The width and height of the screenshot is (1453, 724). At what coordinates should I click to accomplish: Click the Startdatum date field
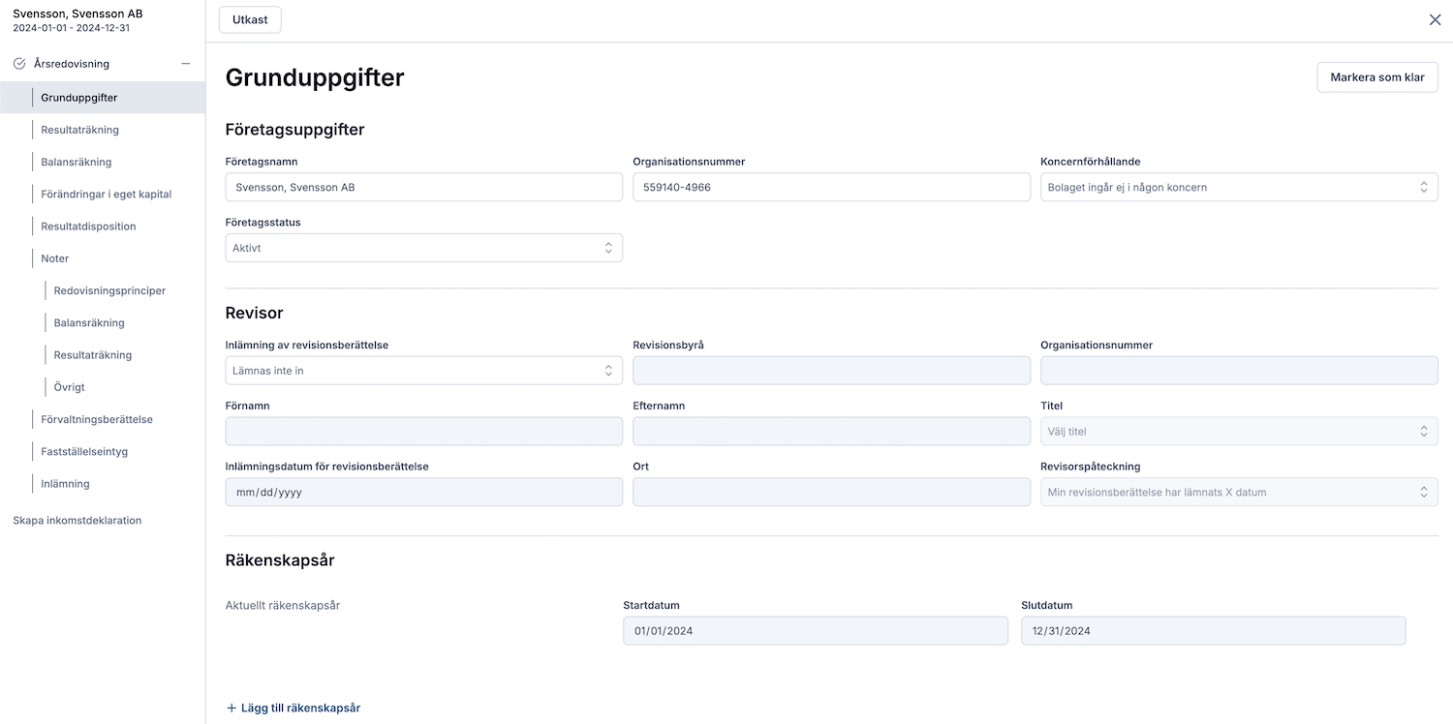(815, 631)
